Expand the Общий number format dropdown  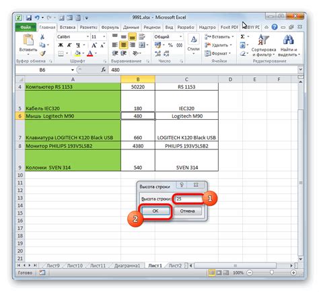[180, 36]
